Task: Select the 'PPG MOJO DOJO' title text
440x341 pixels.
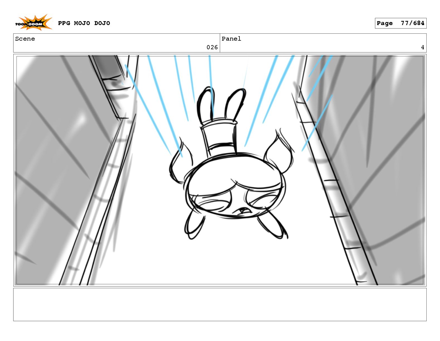Action: (x=84, y=23)
